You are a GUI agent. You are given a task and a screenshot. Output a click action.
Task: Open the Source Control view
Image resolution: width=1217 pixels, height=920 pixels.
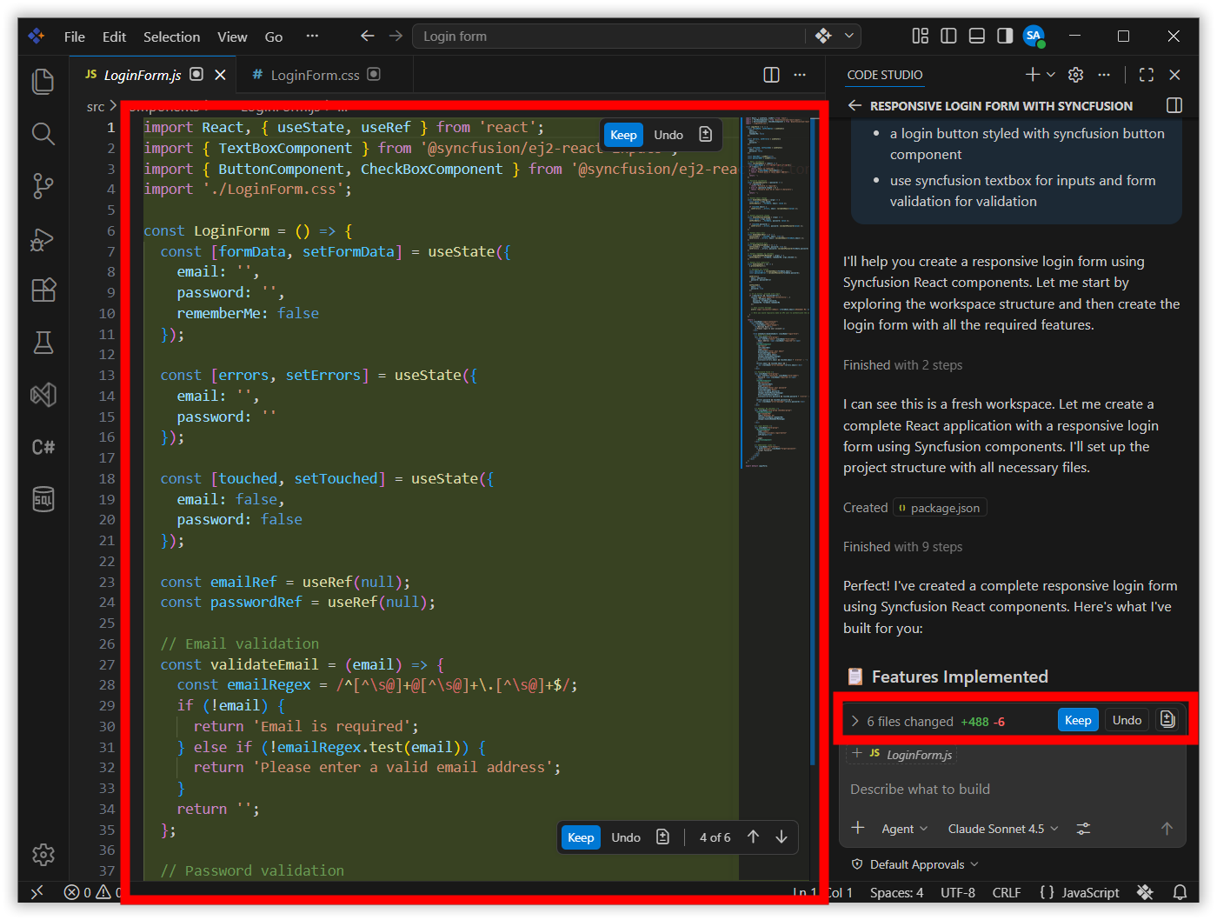[43, 186]
